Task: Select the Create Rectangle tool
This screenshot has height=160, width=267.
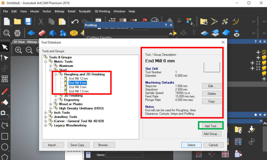Action: pyautogui.click(x=4, y=136)
